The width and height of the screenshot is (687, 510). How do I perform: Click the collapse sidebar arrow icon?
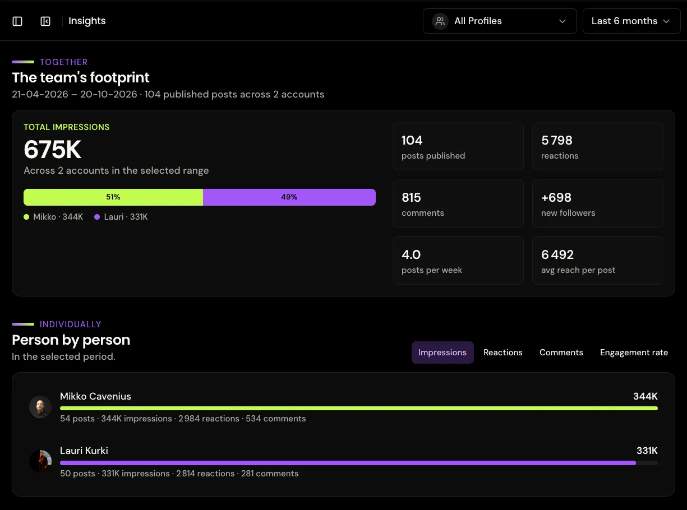pos(45,21)
